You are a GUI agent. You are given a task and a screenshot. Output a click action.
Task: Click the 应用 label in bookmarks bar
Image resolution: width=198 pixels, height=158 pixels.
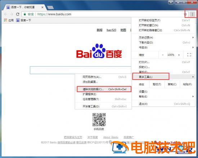11,20
